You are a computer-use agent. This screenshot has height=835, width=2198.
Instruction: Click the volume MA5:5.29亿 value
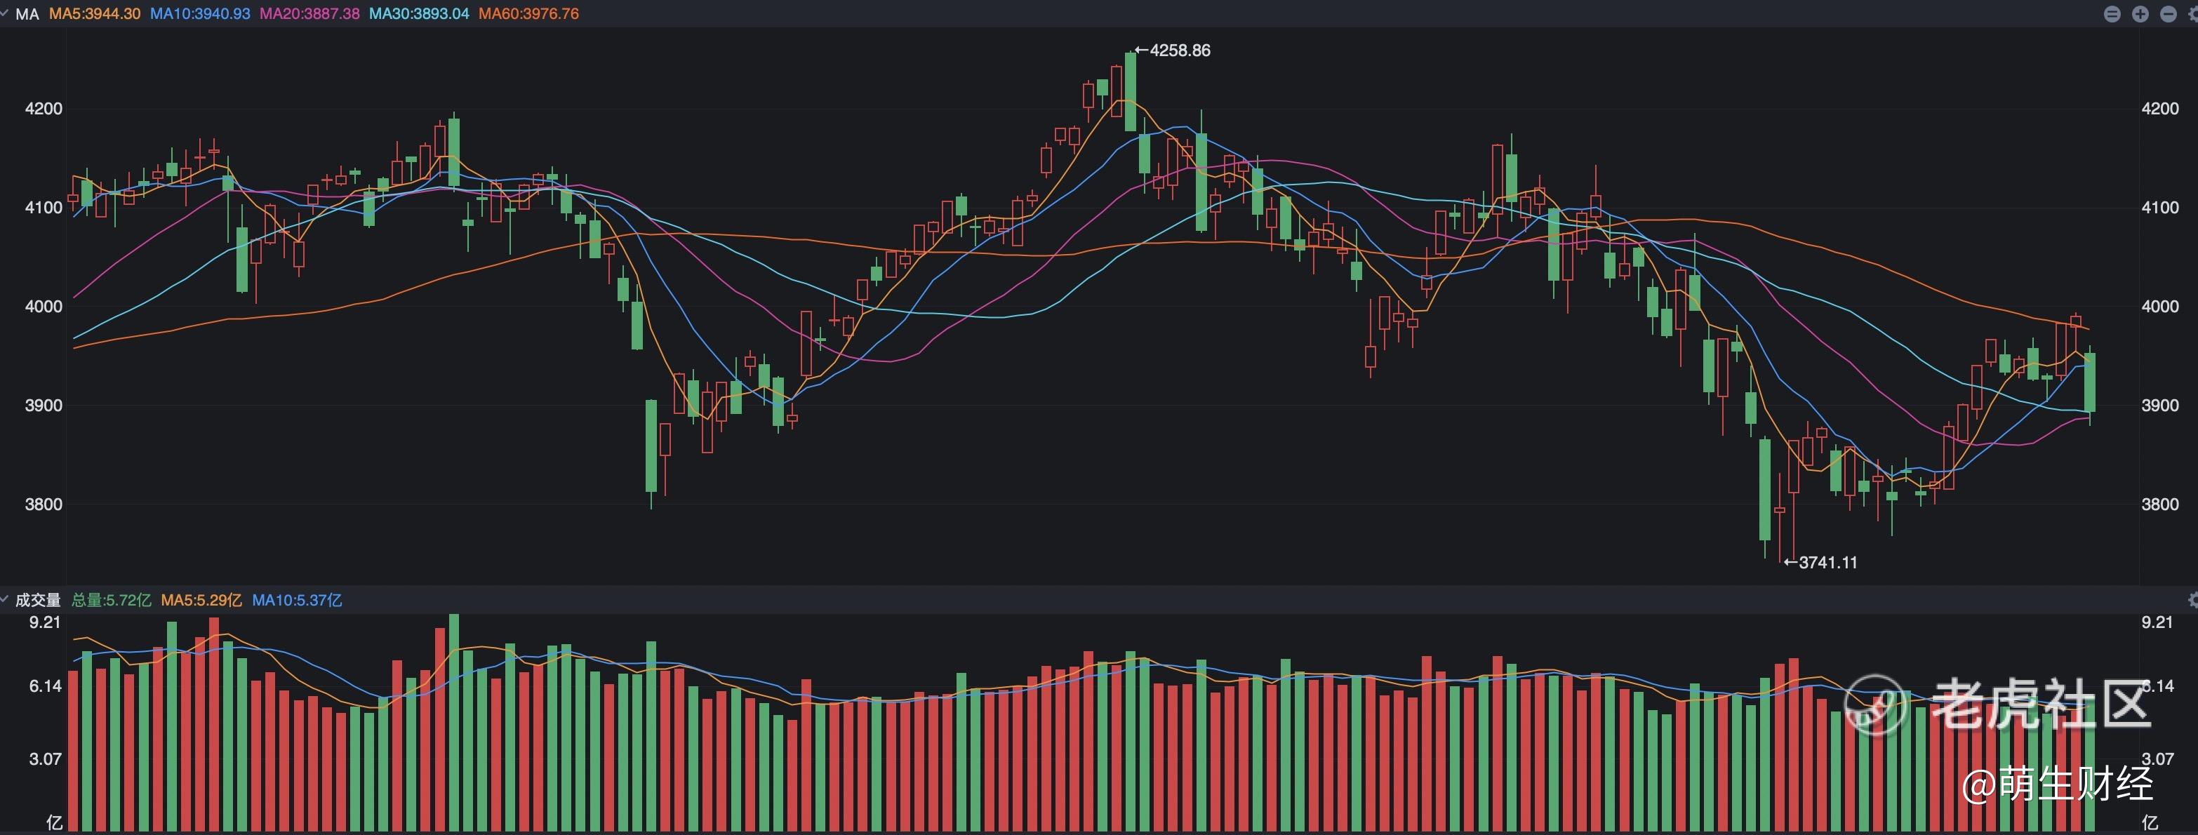tap(201, 600)
